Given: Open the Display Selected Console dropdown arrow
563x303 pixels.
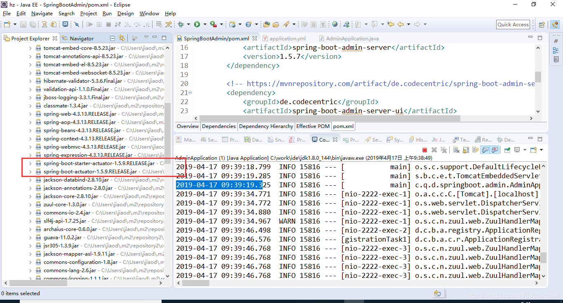Looking at the screenshot, I should click(525, 150).
